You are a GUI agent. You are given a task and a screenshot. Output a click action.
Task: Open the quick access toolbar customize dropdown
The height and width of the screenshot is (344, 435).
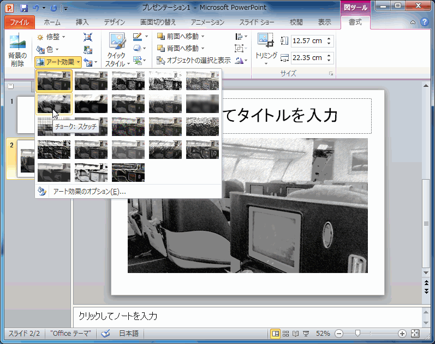click(65, 8)
